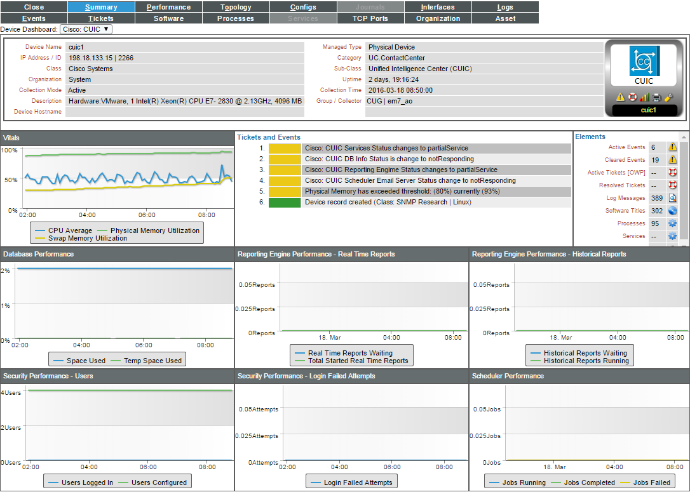The image size is (690, 492).
Task: Click yellow severity swatch of Physical Memory event
Action: pyautogui.click(x=285, y=191)
